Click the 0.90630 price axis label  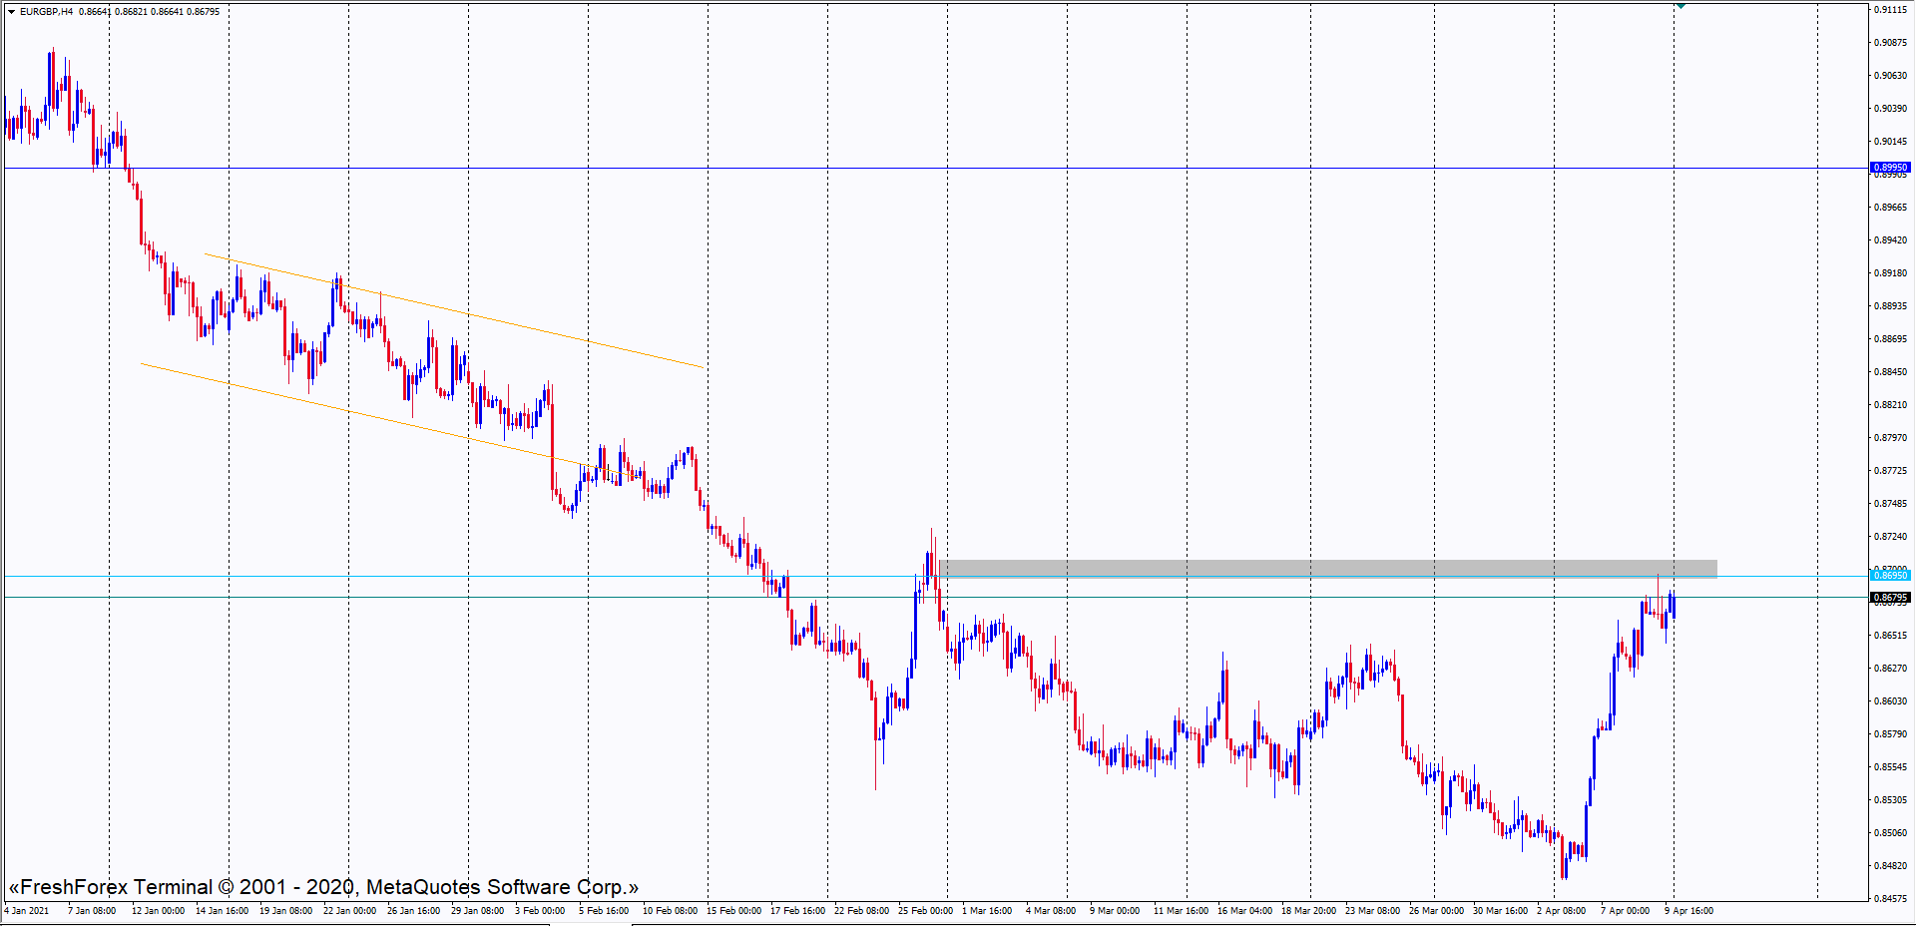click(x=1890, y=76)
